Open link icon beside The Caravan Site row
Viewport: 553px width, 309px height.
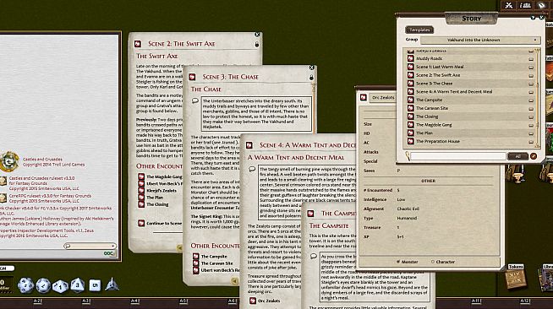[x=410, y=108]
